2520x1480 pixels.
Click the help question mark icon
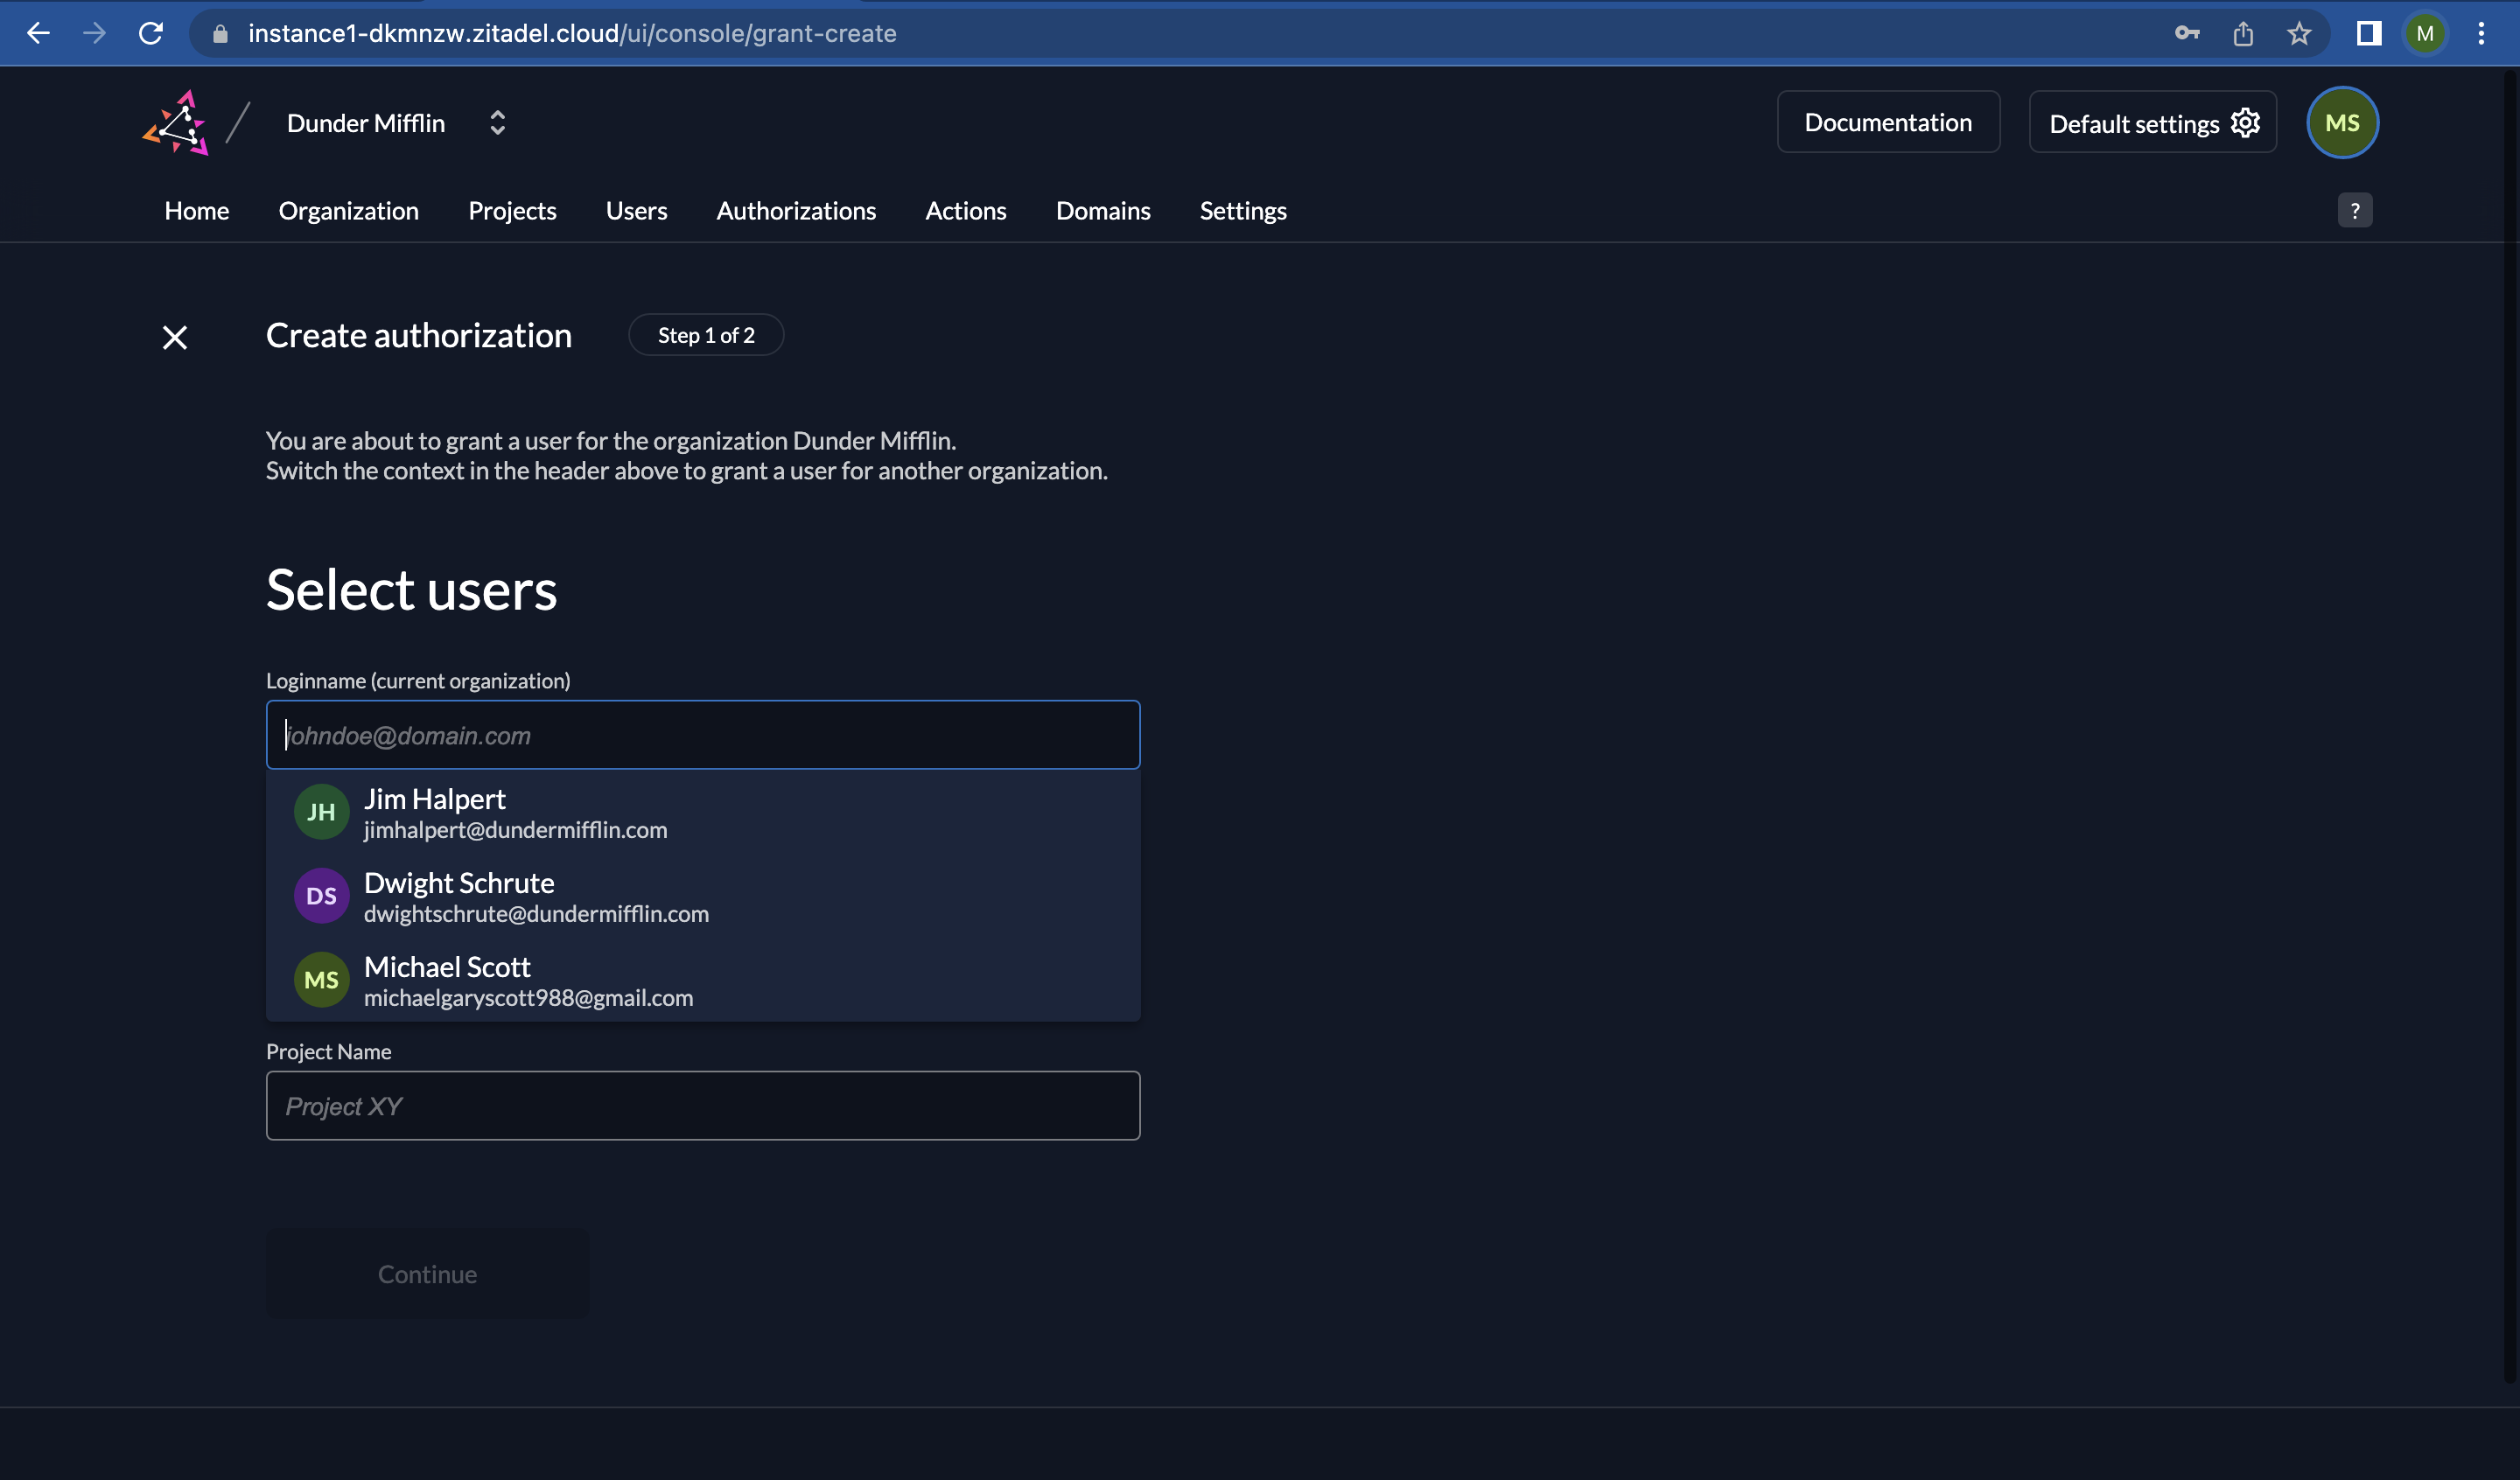(2355, 210)
